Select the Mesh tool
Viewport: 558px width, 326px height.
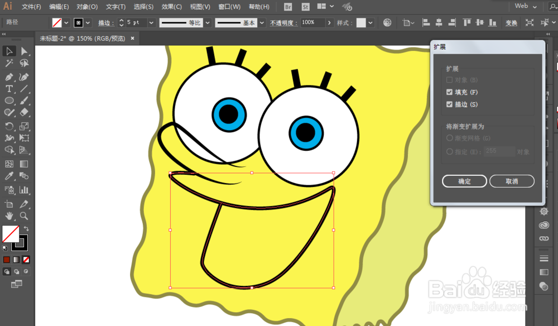tap(9, 164)
